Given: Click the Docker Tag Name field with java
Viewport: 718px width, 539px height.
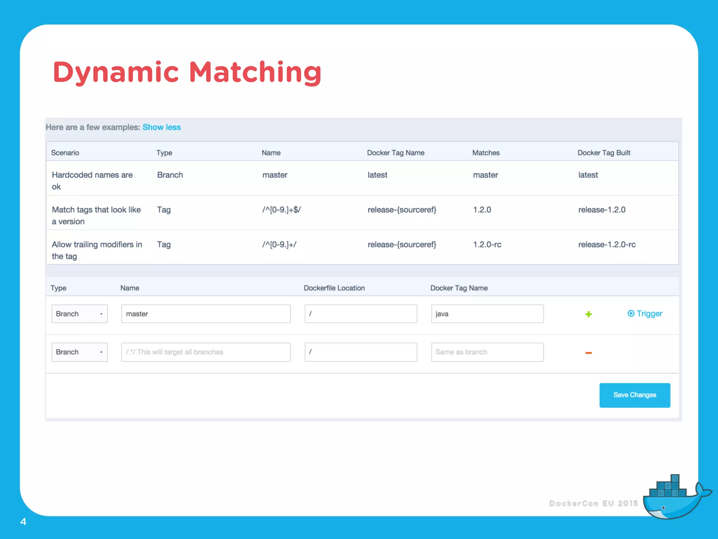Looking at the screenshot, I should click(x=487, y=314).
